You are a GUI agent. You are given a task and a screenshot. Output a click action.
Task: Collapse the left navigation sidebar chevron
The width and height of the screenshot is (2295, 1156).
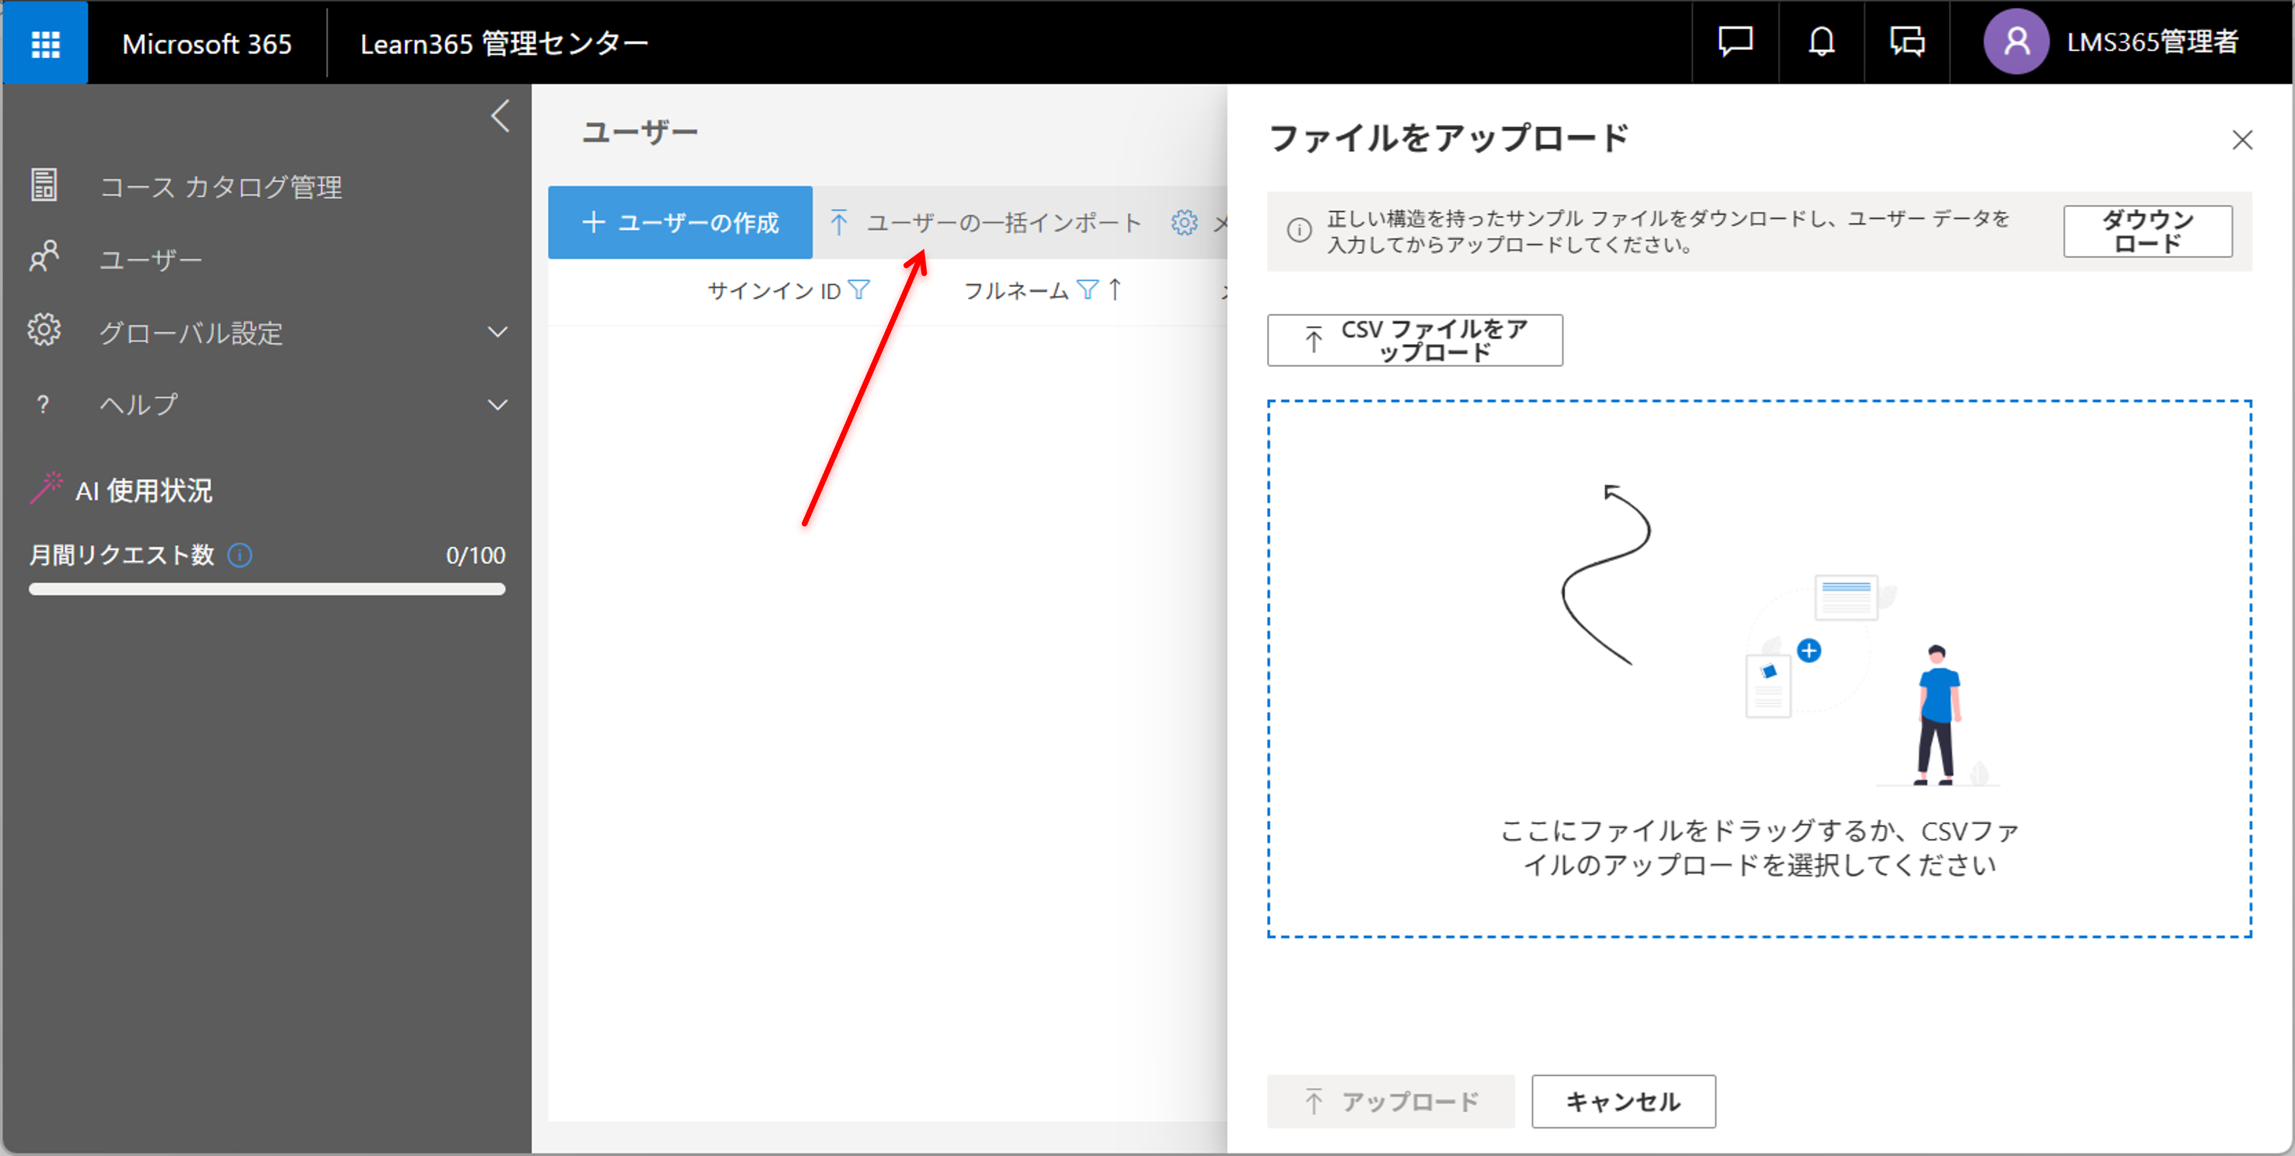coord(501,116)
